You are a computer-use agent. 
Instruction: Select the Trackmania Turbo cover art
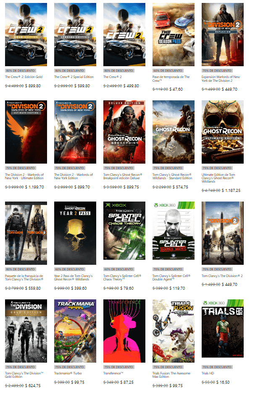click(75, 331)
